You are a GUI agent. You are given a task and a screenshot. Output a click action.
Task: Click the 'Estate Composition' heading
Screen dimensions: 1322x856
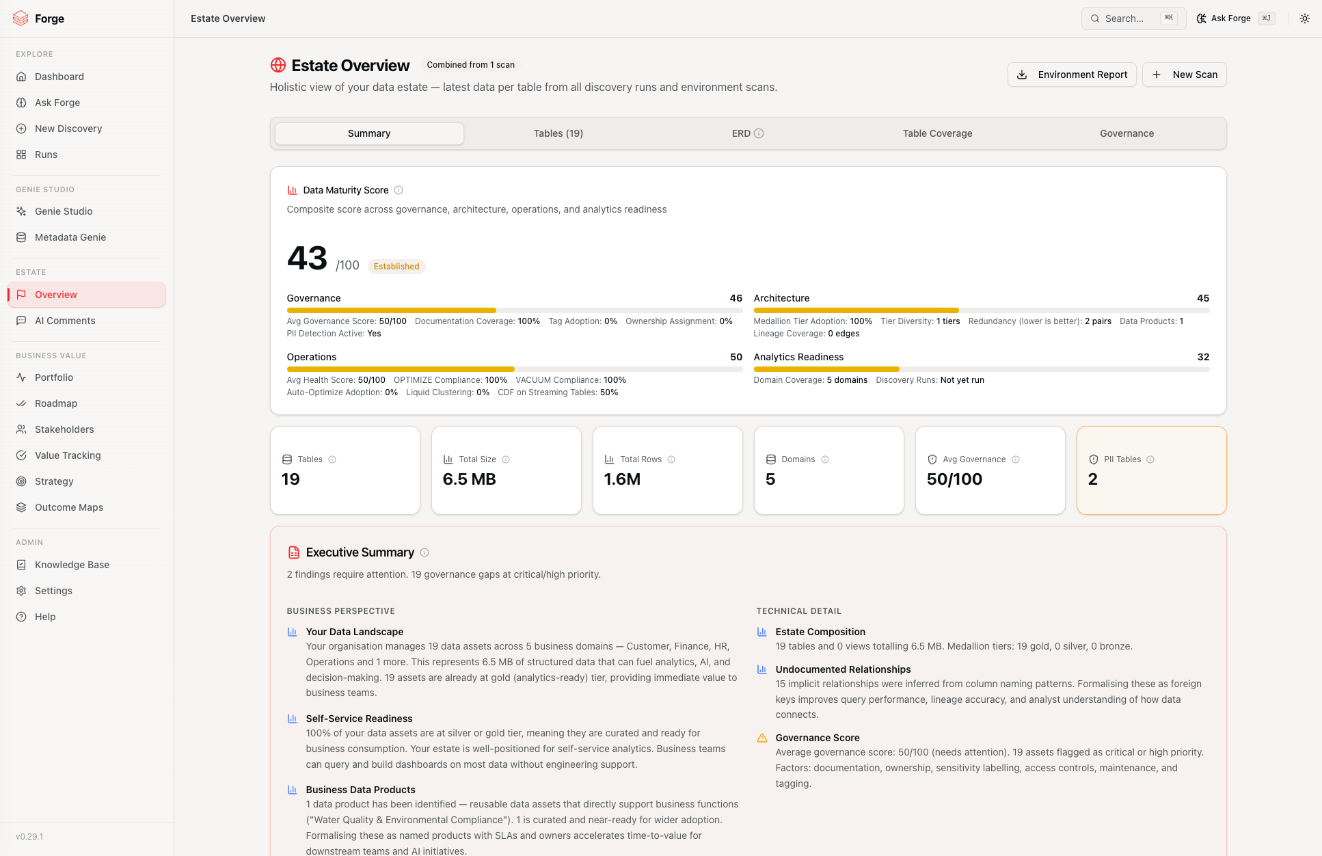click(820, 632)
